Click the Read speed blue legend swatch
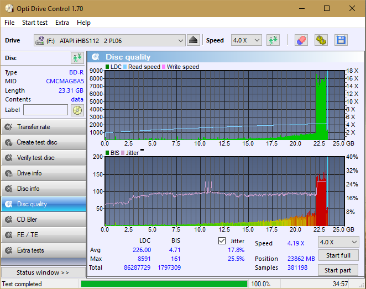Image resolution: width=366 pixels, height=289 pixels. [125, 67]
